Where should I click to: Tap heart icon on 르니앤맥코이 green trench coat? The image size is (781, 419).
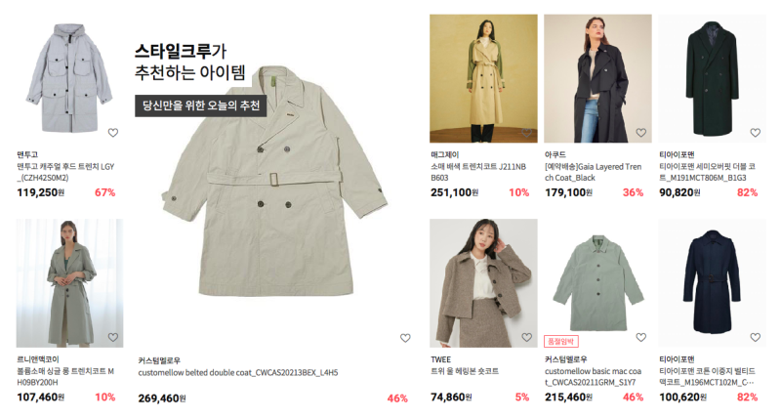coord(113,337)
